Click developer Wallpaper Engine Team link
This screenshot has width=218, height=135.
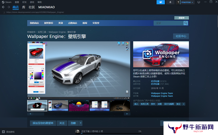(x=162, y=93)
